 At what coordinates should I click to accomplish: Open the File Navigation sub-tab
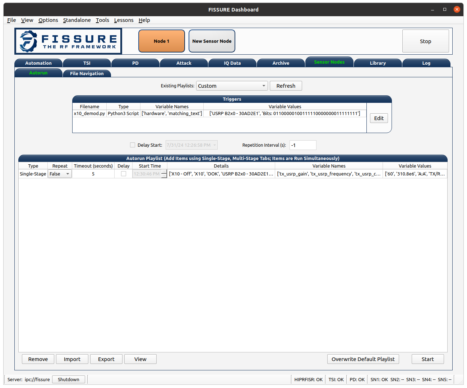click(87, 73)
